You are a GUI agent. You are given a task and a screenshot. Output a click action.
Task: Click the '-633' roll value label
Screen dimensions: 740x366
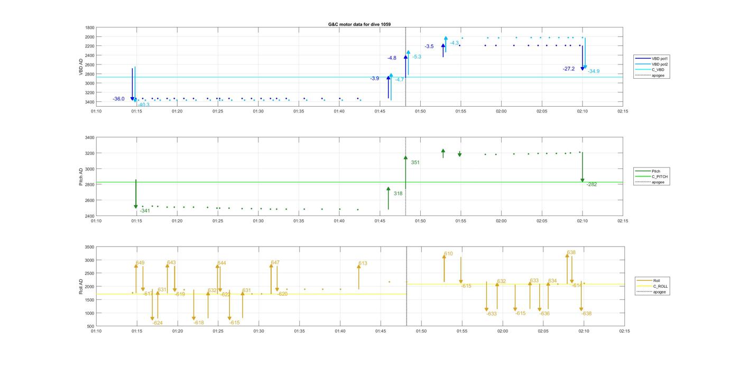coord(492,314)
